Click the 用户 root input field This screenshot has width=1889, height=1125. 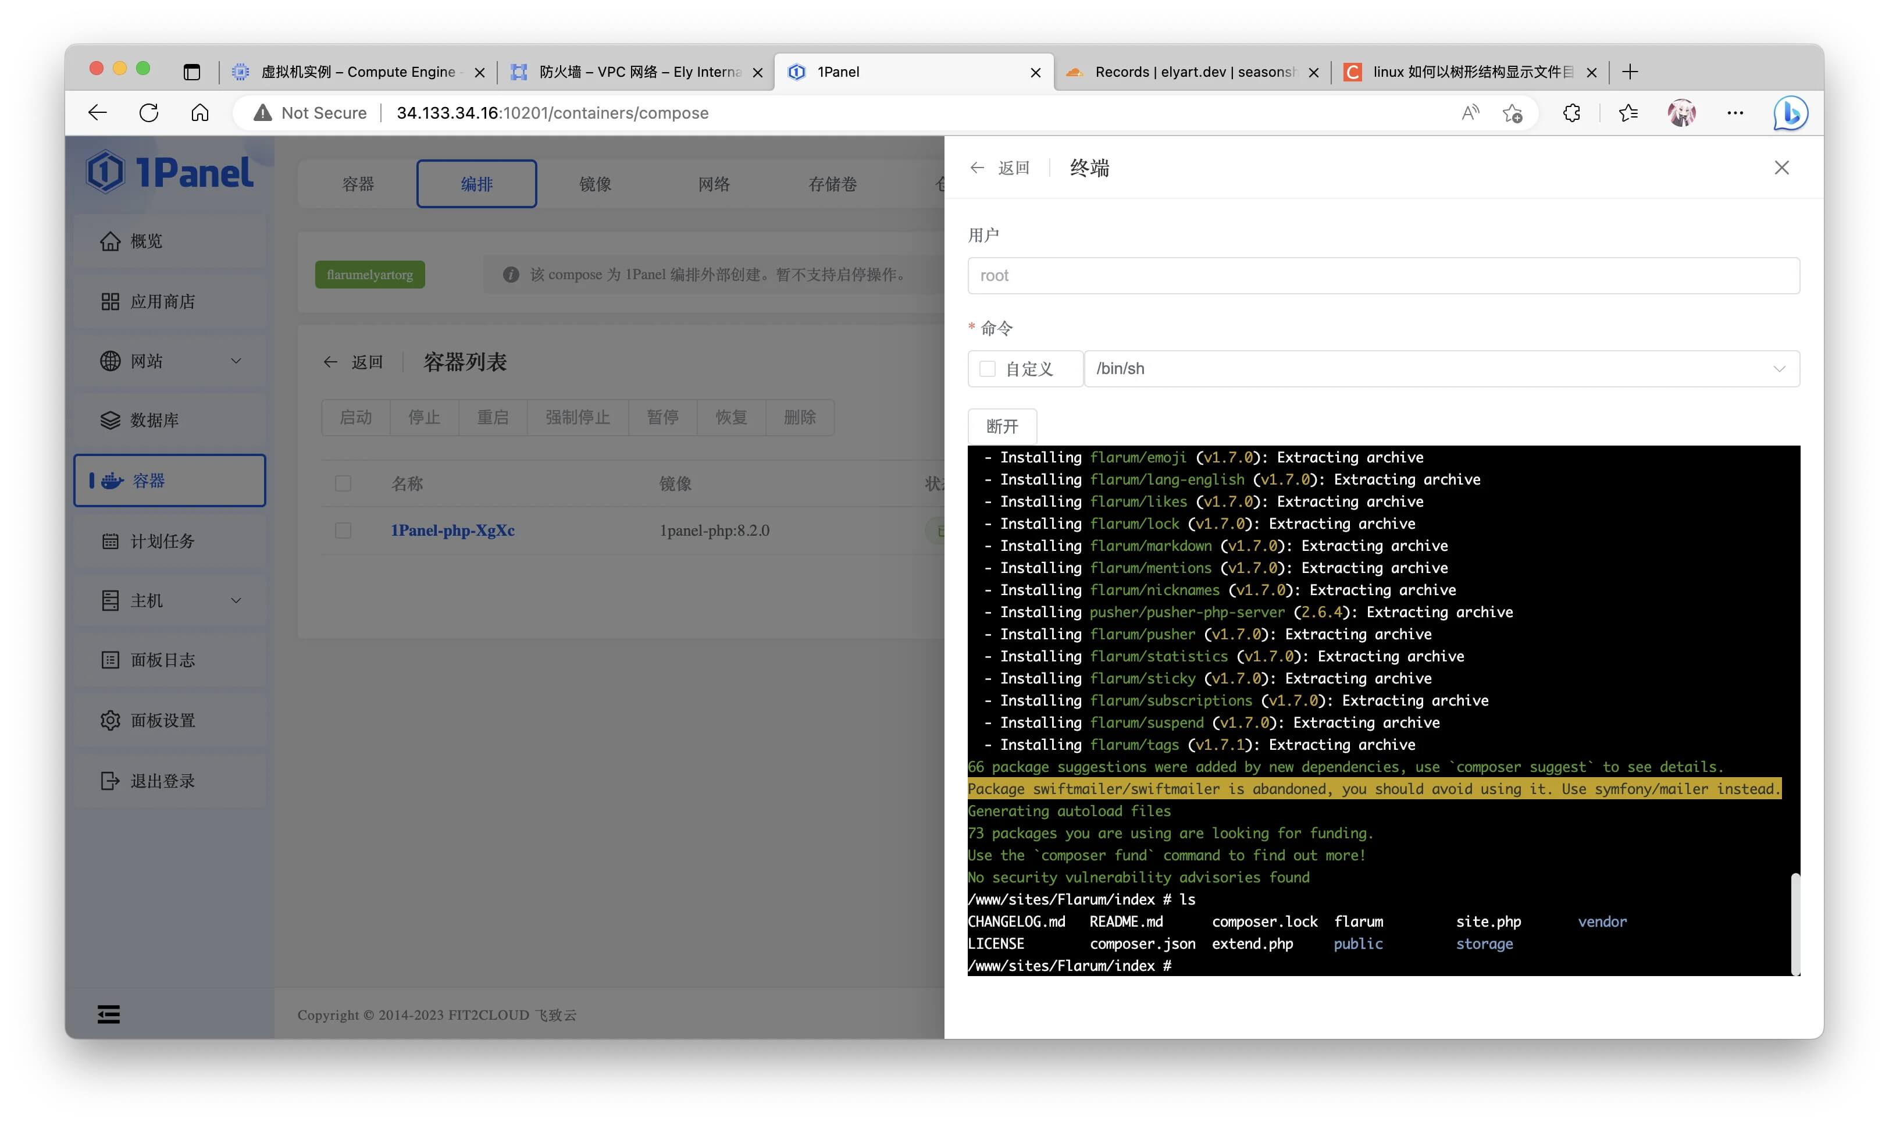coord(1383,275)
